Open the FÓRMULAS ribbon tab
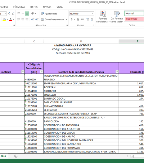This screenshot has height=163, width=144. click(x=19, y=7)
